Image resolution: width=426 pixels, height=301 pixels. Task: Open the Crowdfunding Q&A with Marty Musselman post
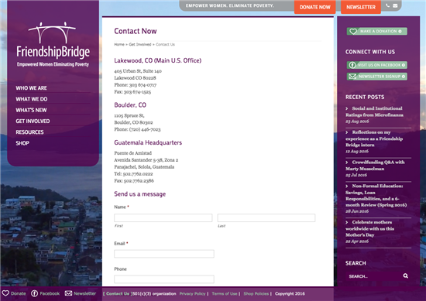(x=375, y=166)
